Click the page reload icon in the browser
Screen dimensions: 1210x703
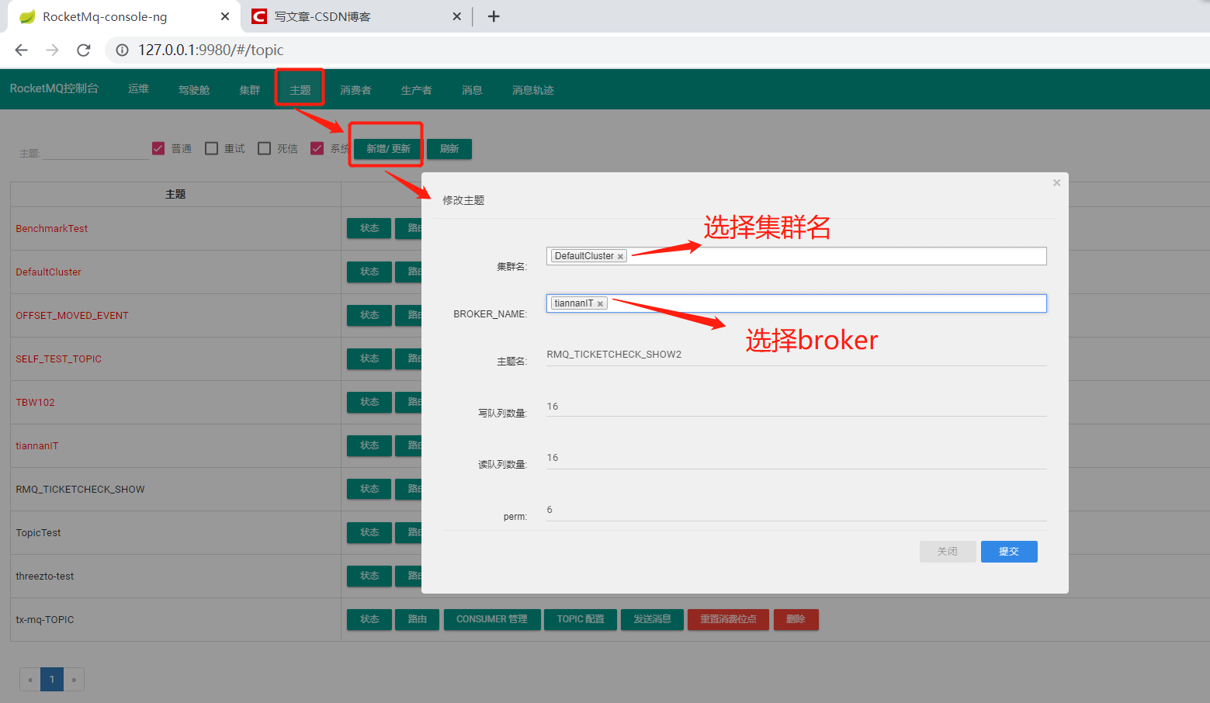pyautogui.click(x=84, y=50)
